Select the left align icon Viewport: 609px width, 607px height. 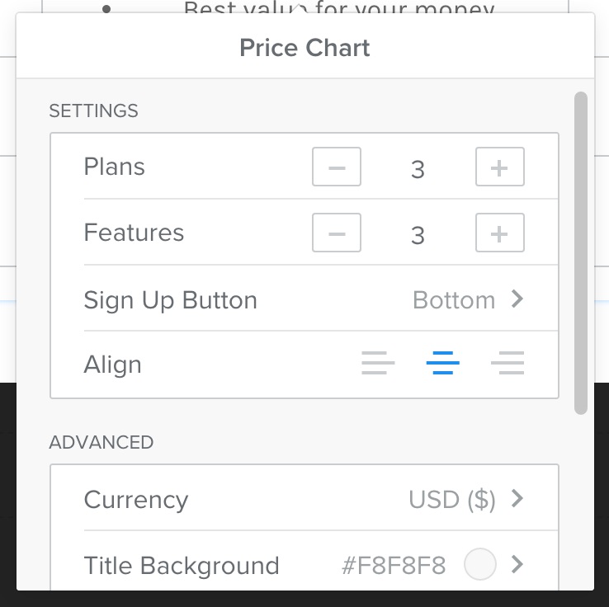click(378, 363)
